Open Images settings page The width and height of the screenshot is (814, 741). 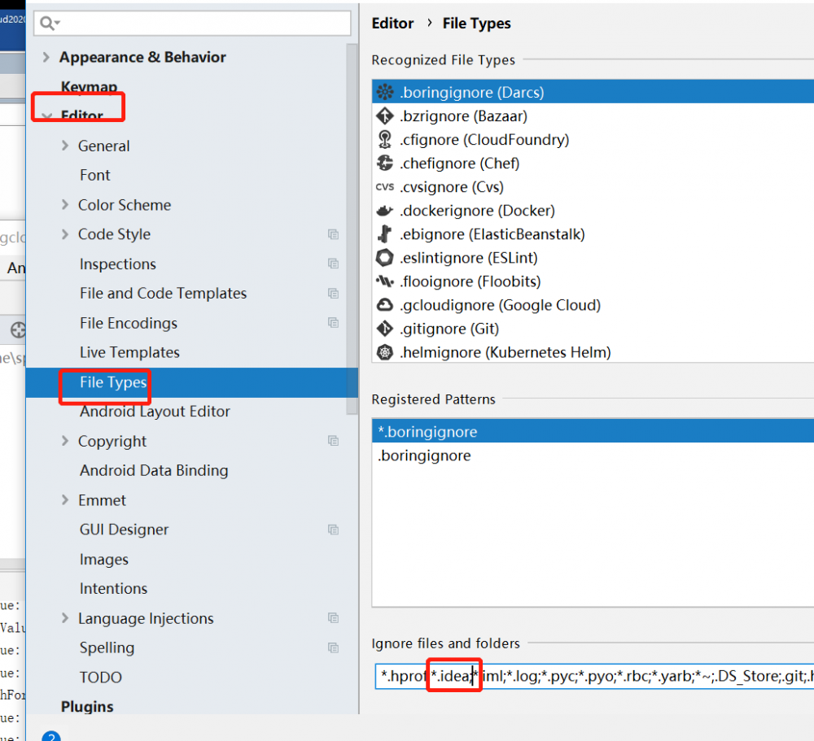[x=104, y=559]
